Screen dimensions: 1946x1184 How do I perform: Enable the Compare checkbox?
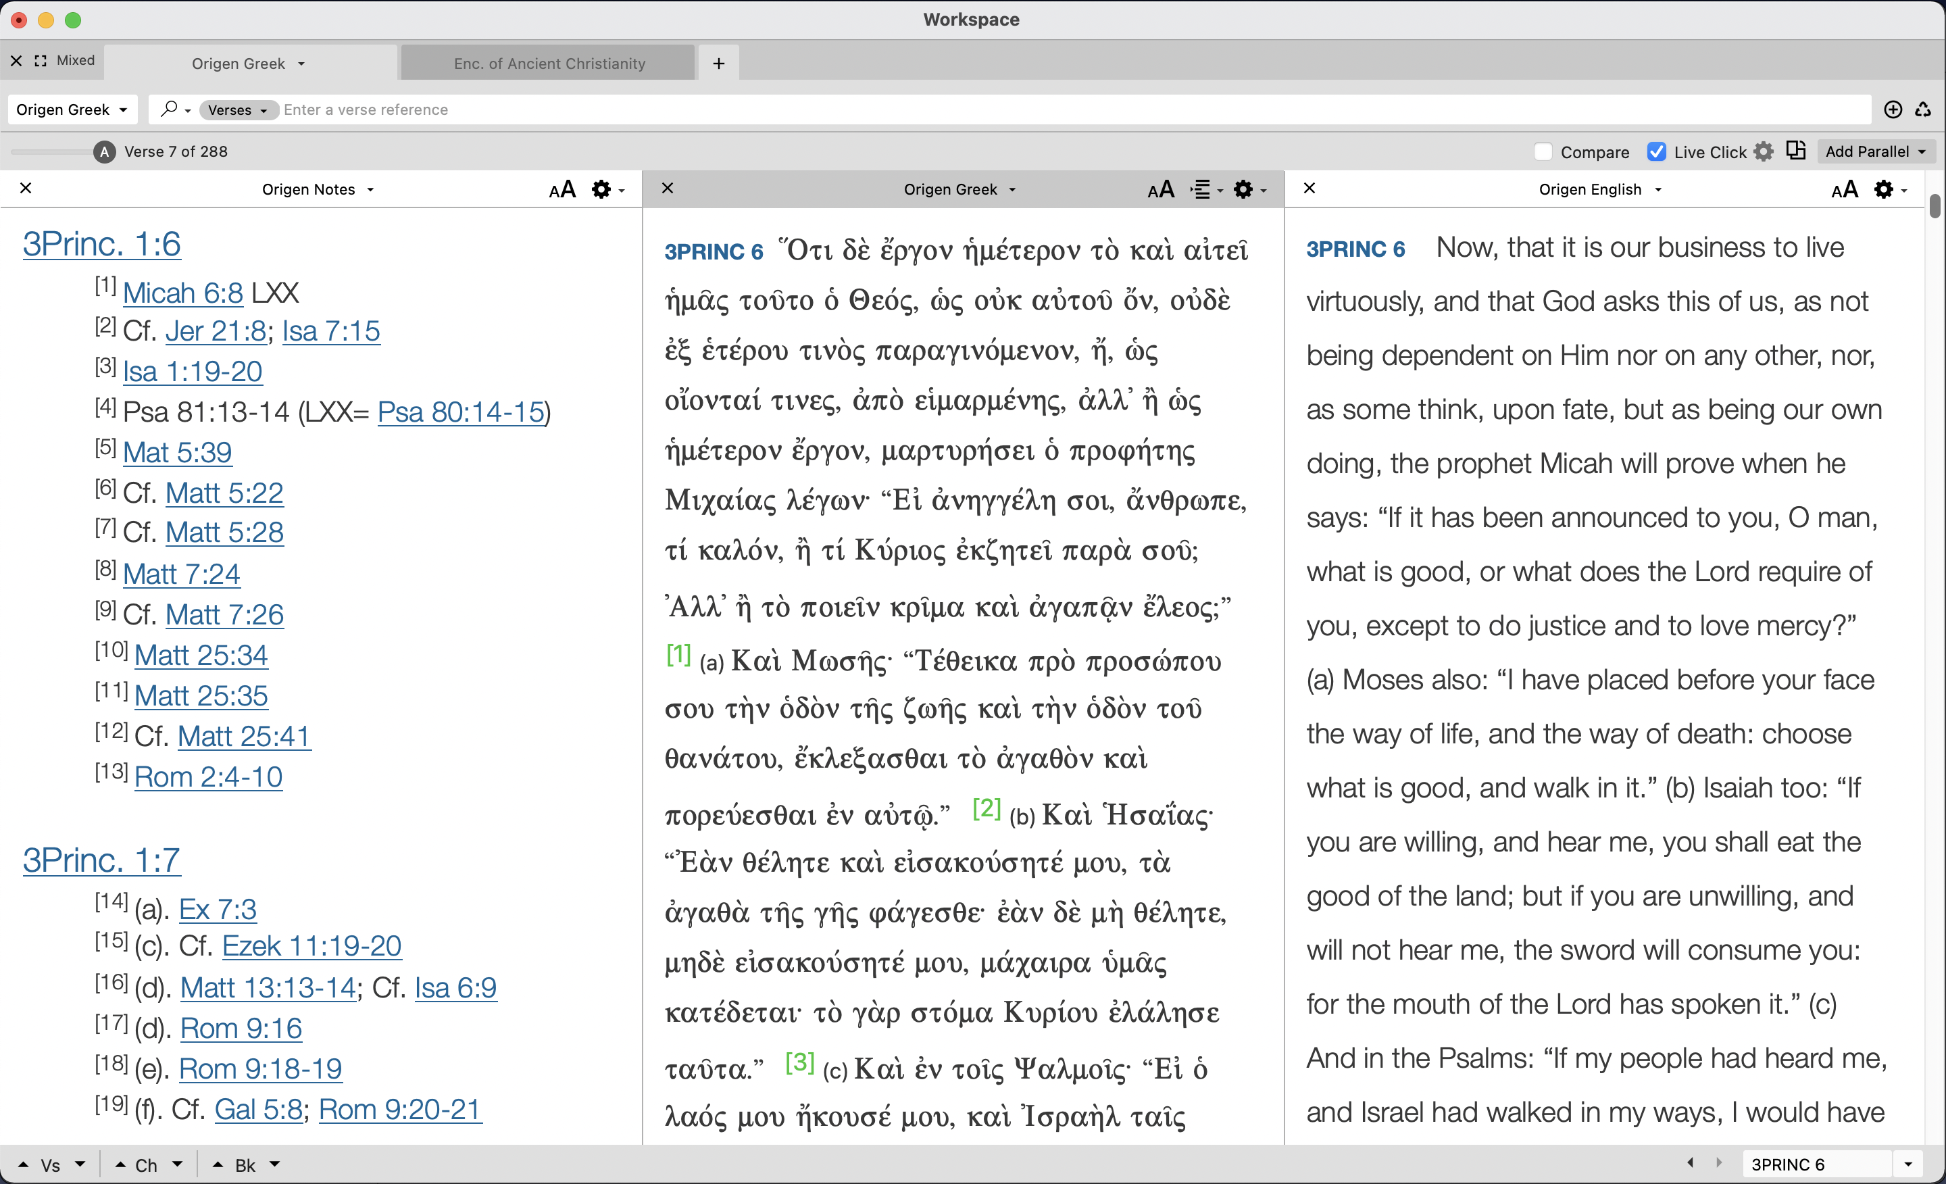click(x=1543, y=151)
